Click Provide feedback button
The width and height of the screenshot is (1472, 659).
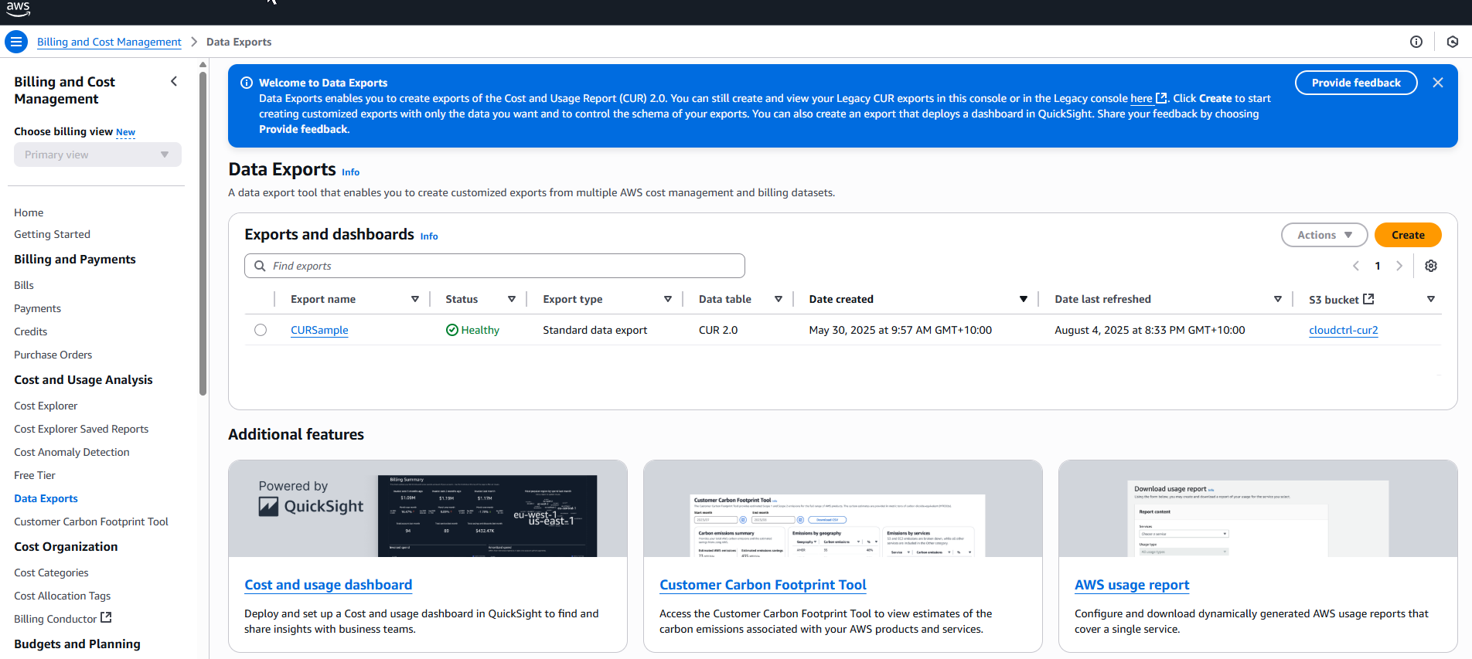point(1356,83)
